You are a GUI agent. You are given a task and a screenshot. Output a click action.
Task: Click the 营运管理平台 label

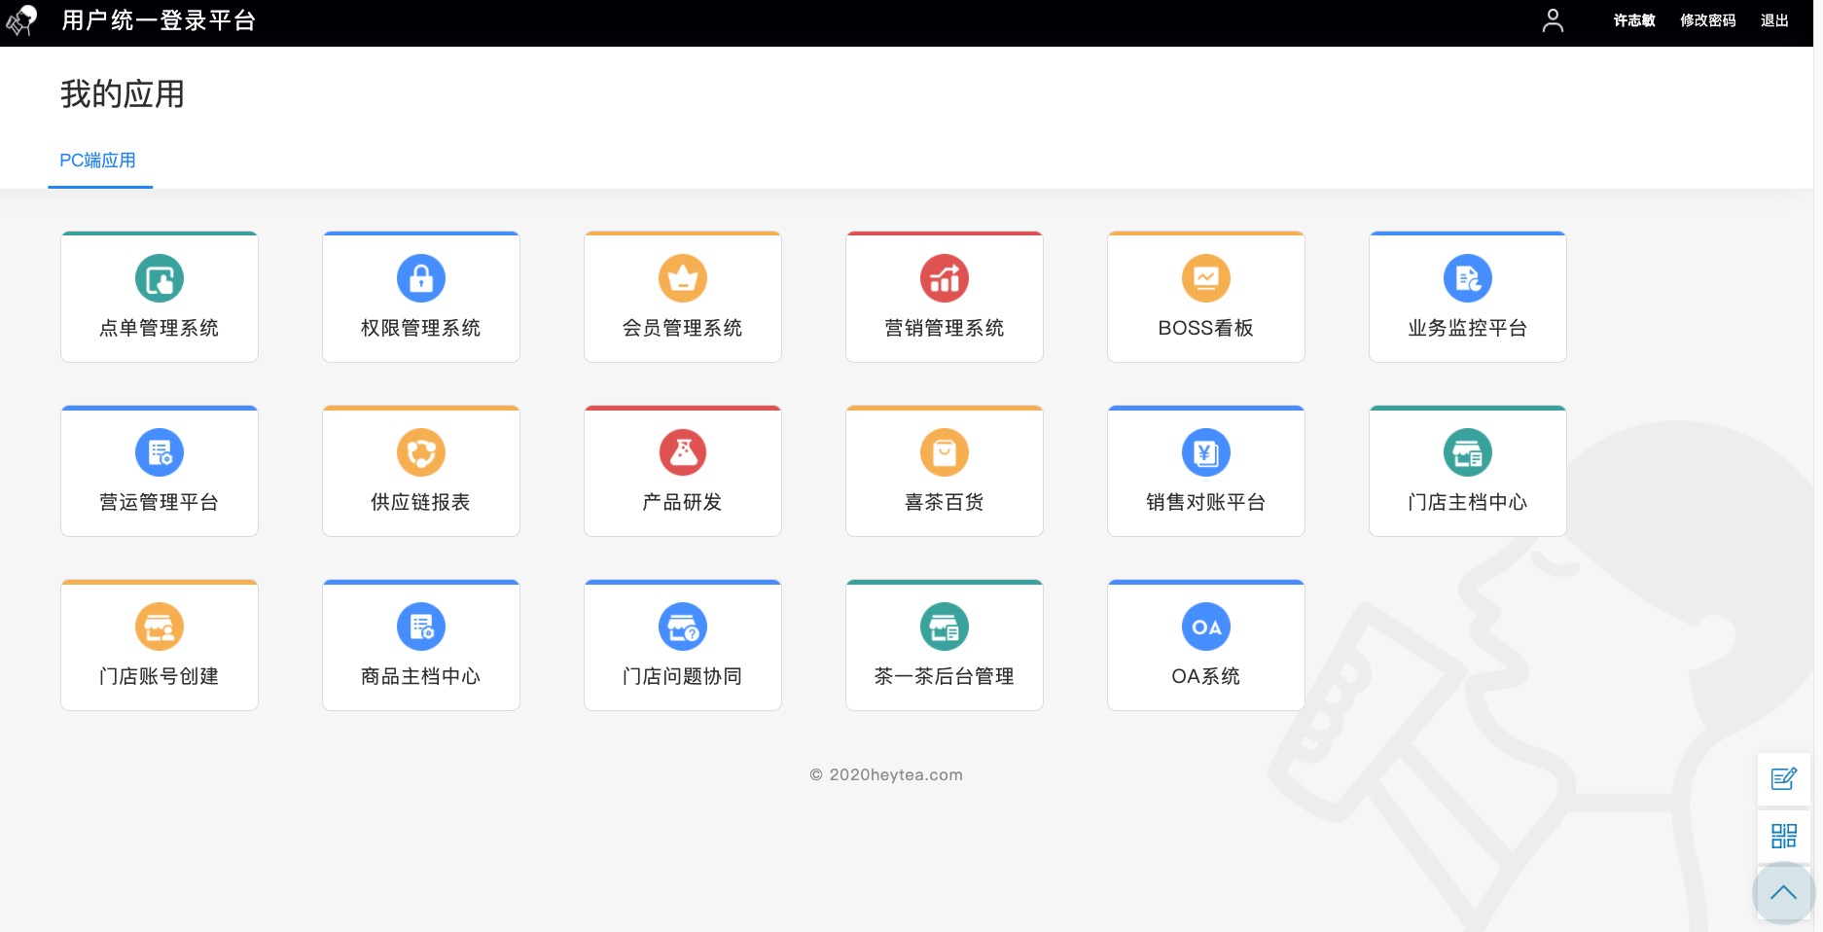click(160, 502)
